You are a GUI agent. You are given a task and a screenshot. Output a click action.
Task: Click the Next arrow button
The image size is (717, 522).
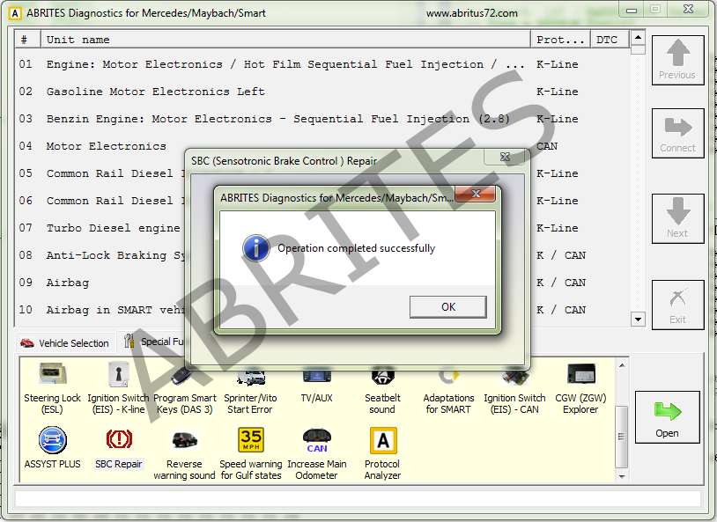[677, 218]
